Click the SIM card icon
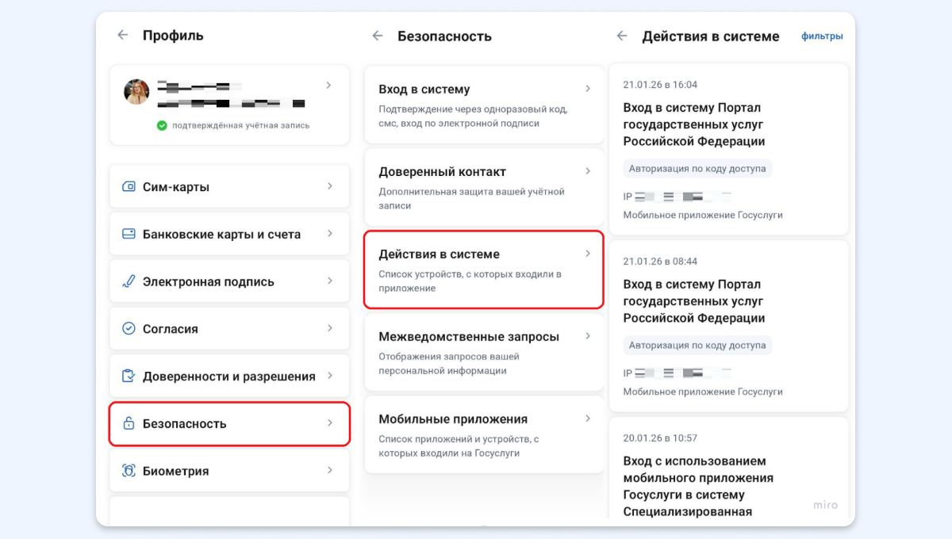 pyautogui.click(x=129, y=187)
